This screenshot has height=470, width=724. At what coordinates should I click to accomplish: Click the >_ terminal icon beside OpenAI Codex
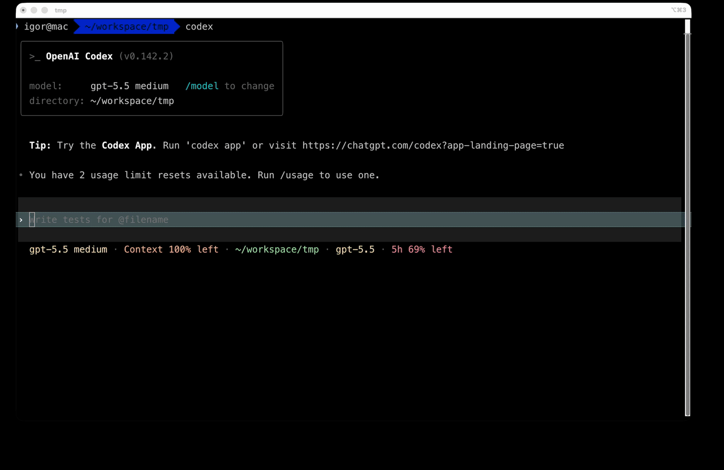[35, 57]
